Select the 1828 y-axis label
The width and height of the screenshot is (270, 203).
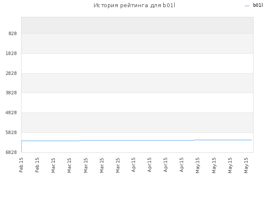11,54
